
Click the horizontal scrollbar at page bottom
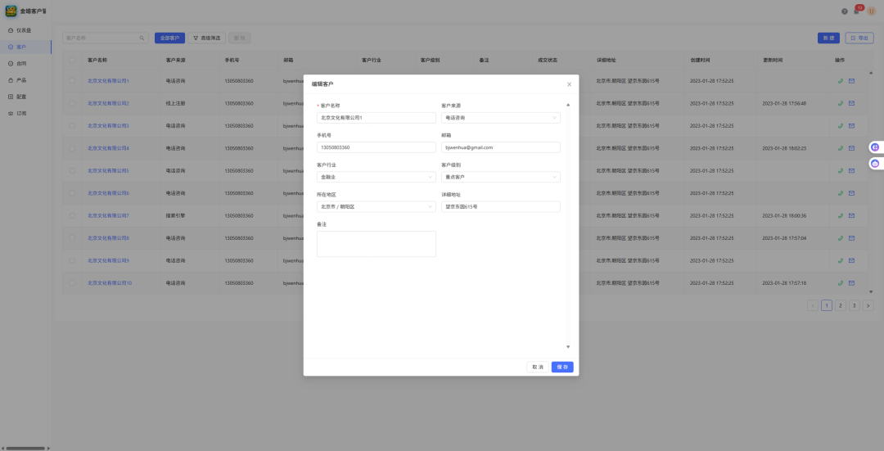tap(25, 449)
